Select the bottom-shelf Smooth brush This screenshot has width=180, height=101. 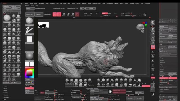pyautogui.click(x=90, y=81)
